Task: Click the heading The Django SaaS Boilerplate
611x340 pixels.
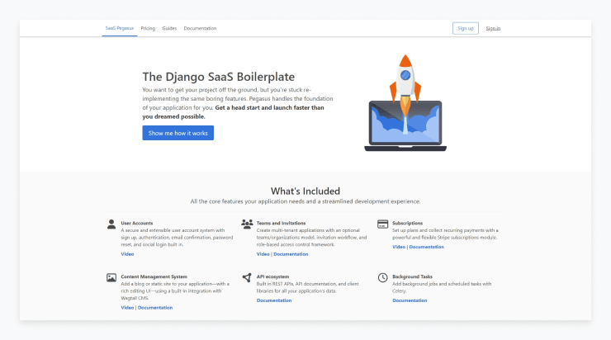Action: click(219, 77)
